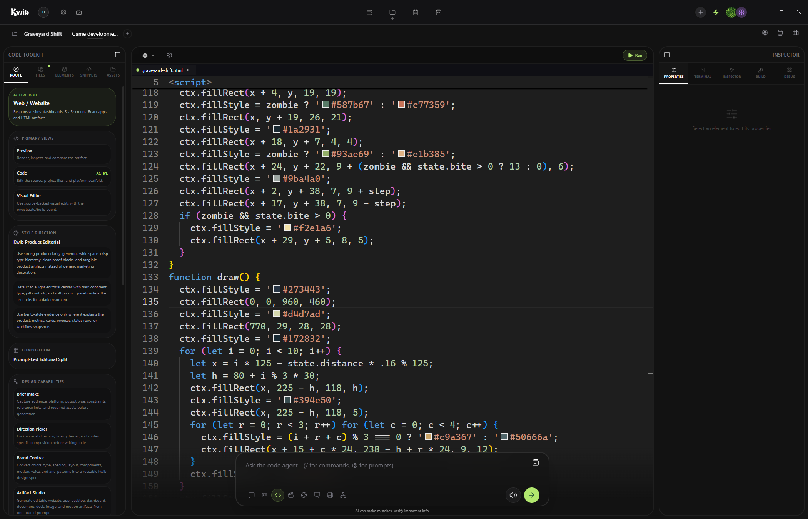Image resolution: width=808 pixels, height=519 pixels.
Task: Open the user avatar U menu
Action: [x=43, y=12]
